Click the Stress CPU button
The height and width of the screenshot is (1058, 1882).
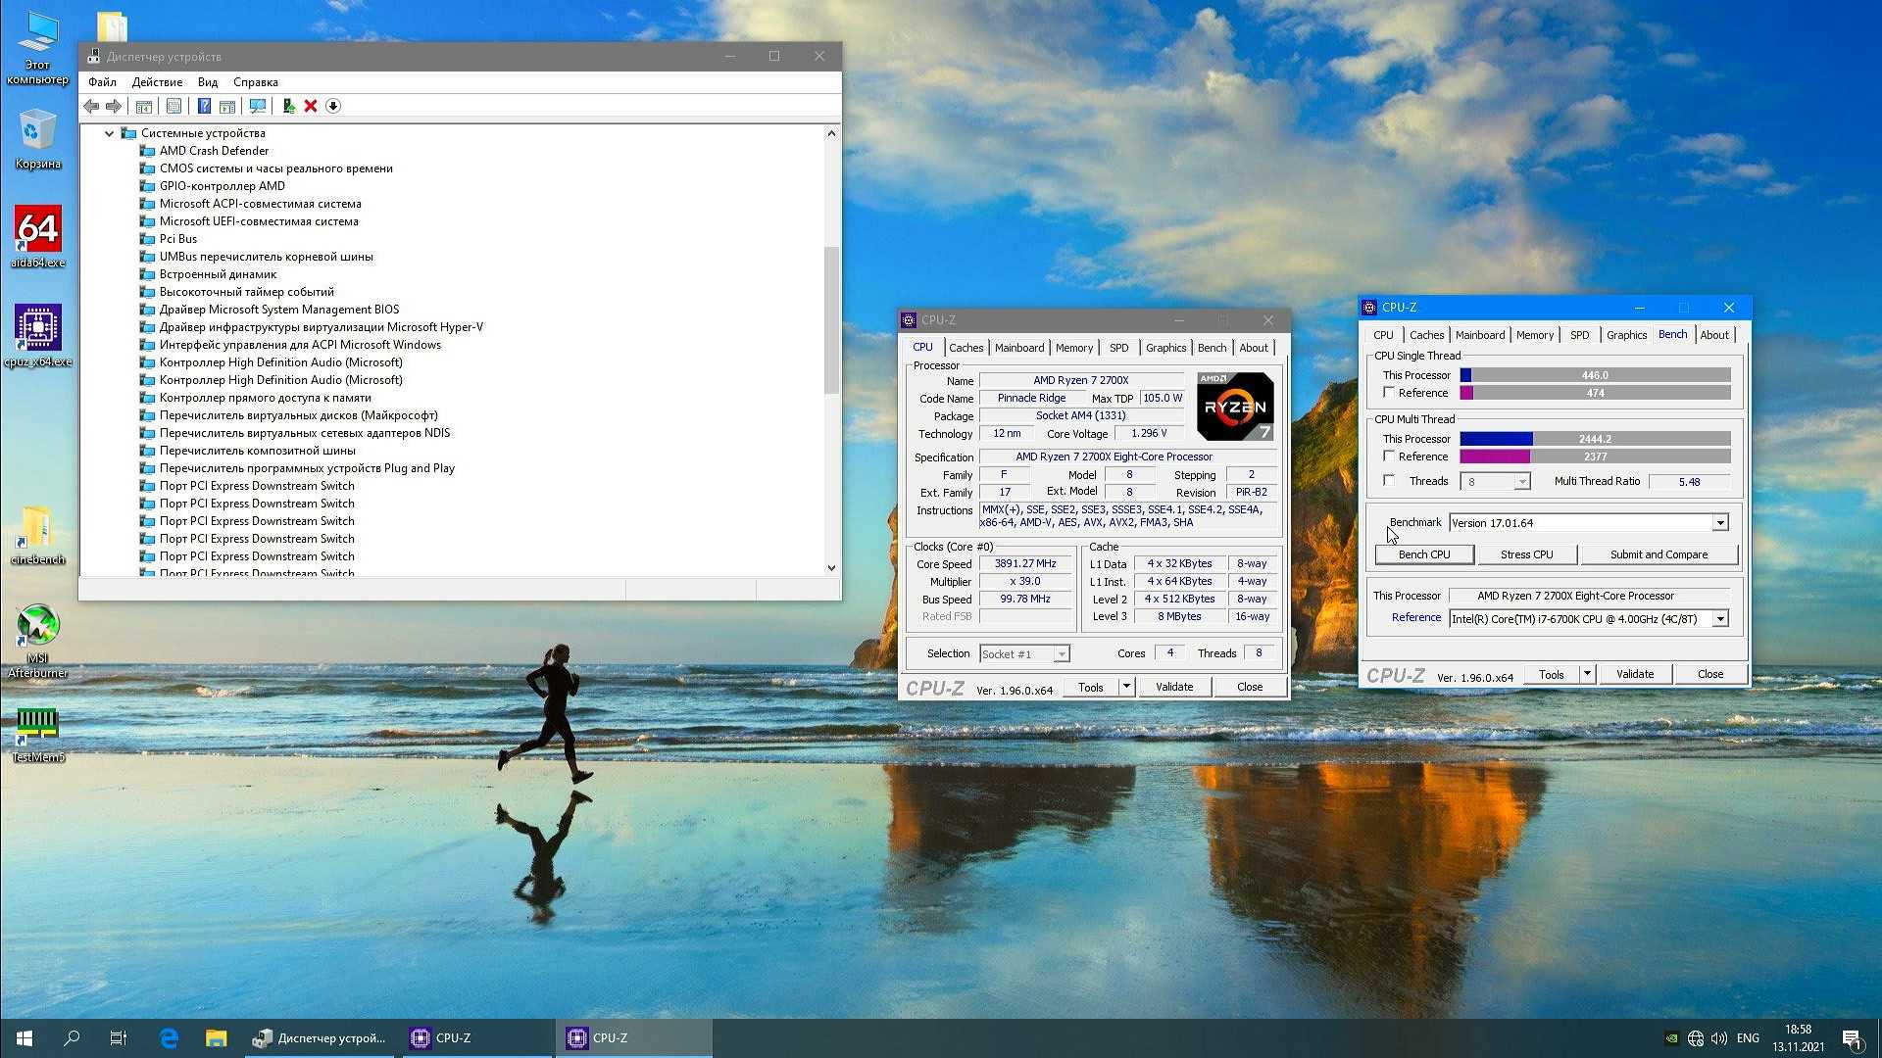1526,554
